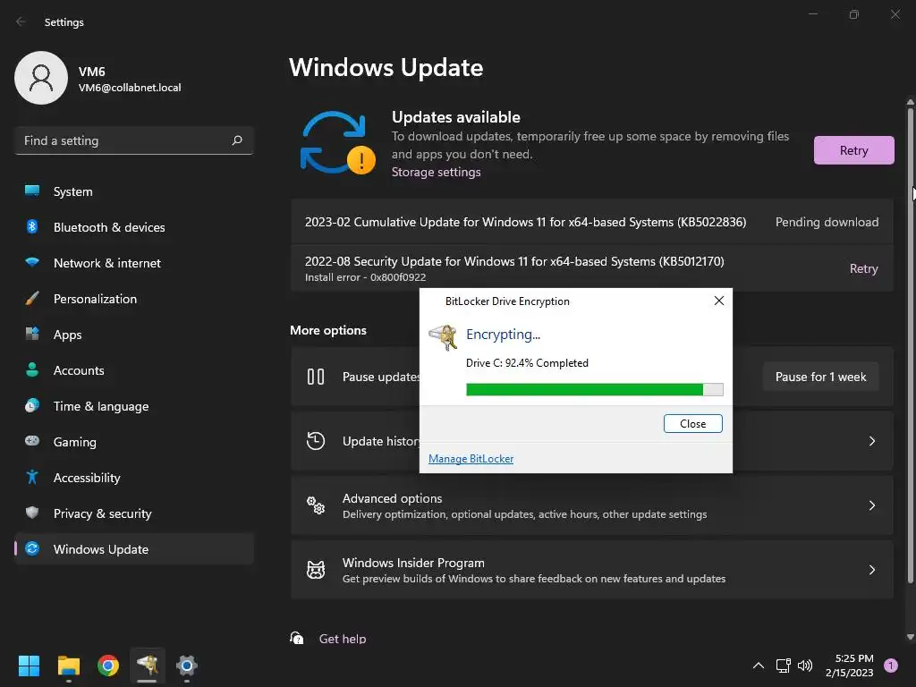Image resolution: width=916 pixels, height=687 pixels.
Task: Click the network tray icon
Action: [783, 666]
